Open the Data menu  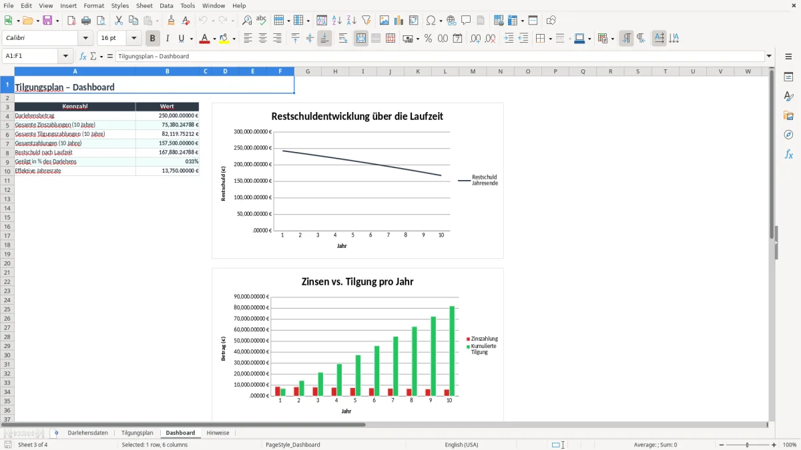coord(166,6)
